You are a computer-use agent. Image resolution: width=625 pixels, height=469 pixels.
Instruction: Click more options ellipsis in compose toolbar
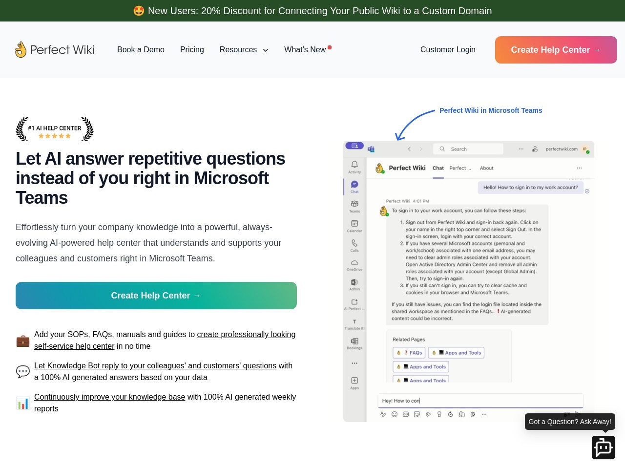(x=484, y=414)
